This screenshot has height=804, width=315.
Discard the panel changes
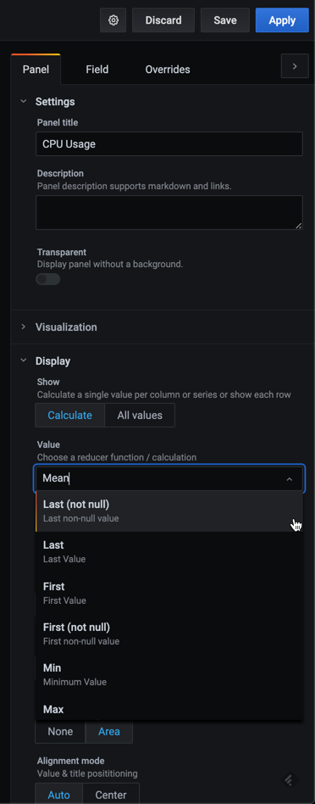click(x=163, y=20)
